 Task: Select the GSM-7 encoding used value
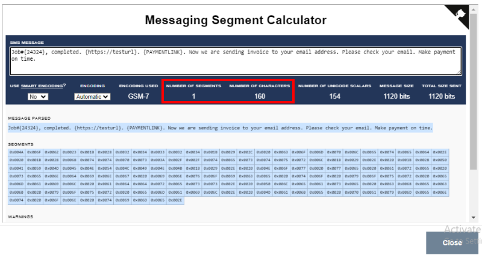[139, 96]
